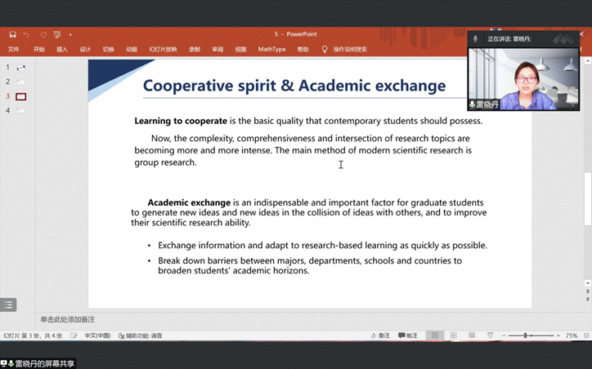
Task: Click the zoom slider handle in status bar
Action: [525, 336]
